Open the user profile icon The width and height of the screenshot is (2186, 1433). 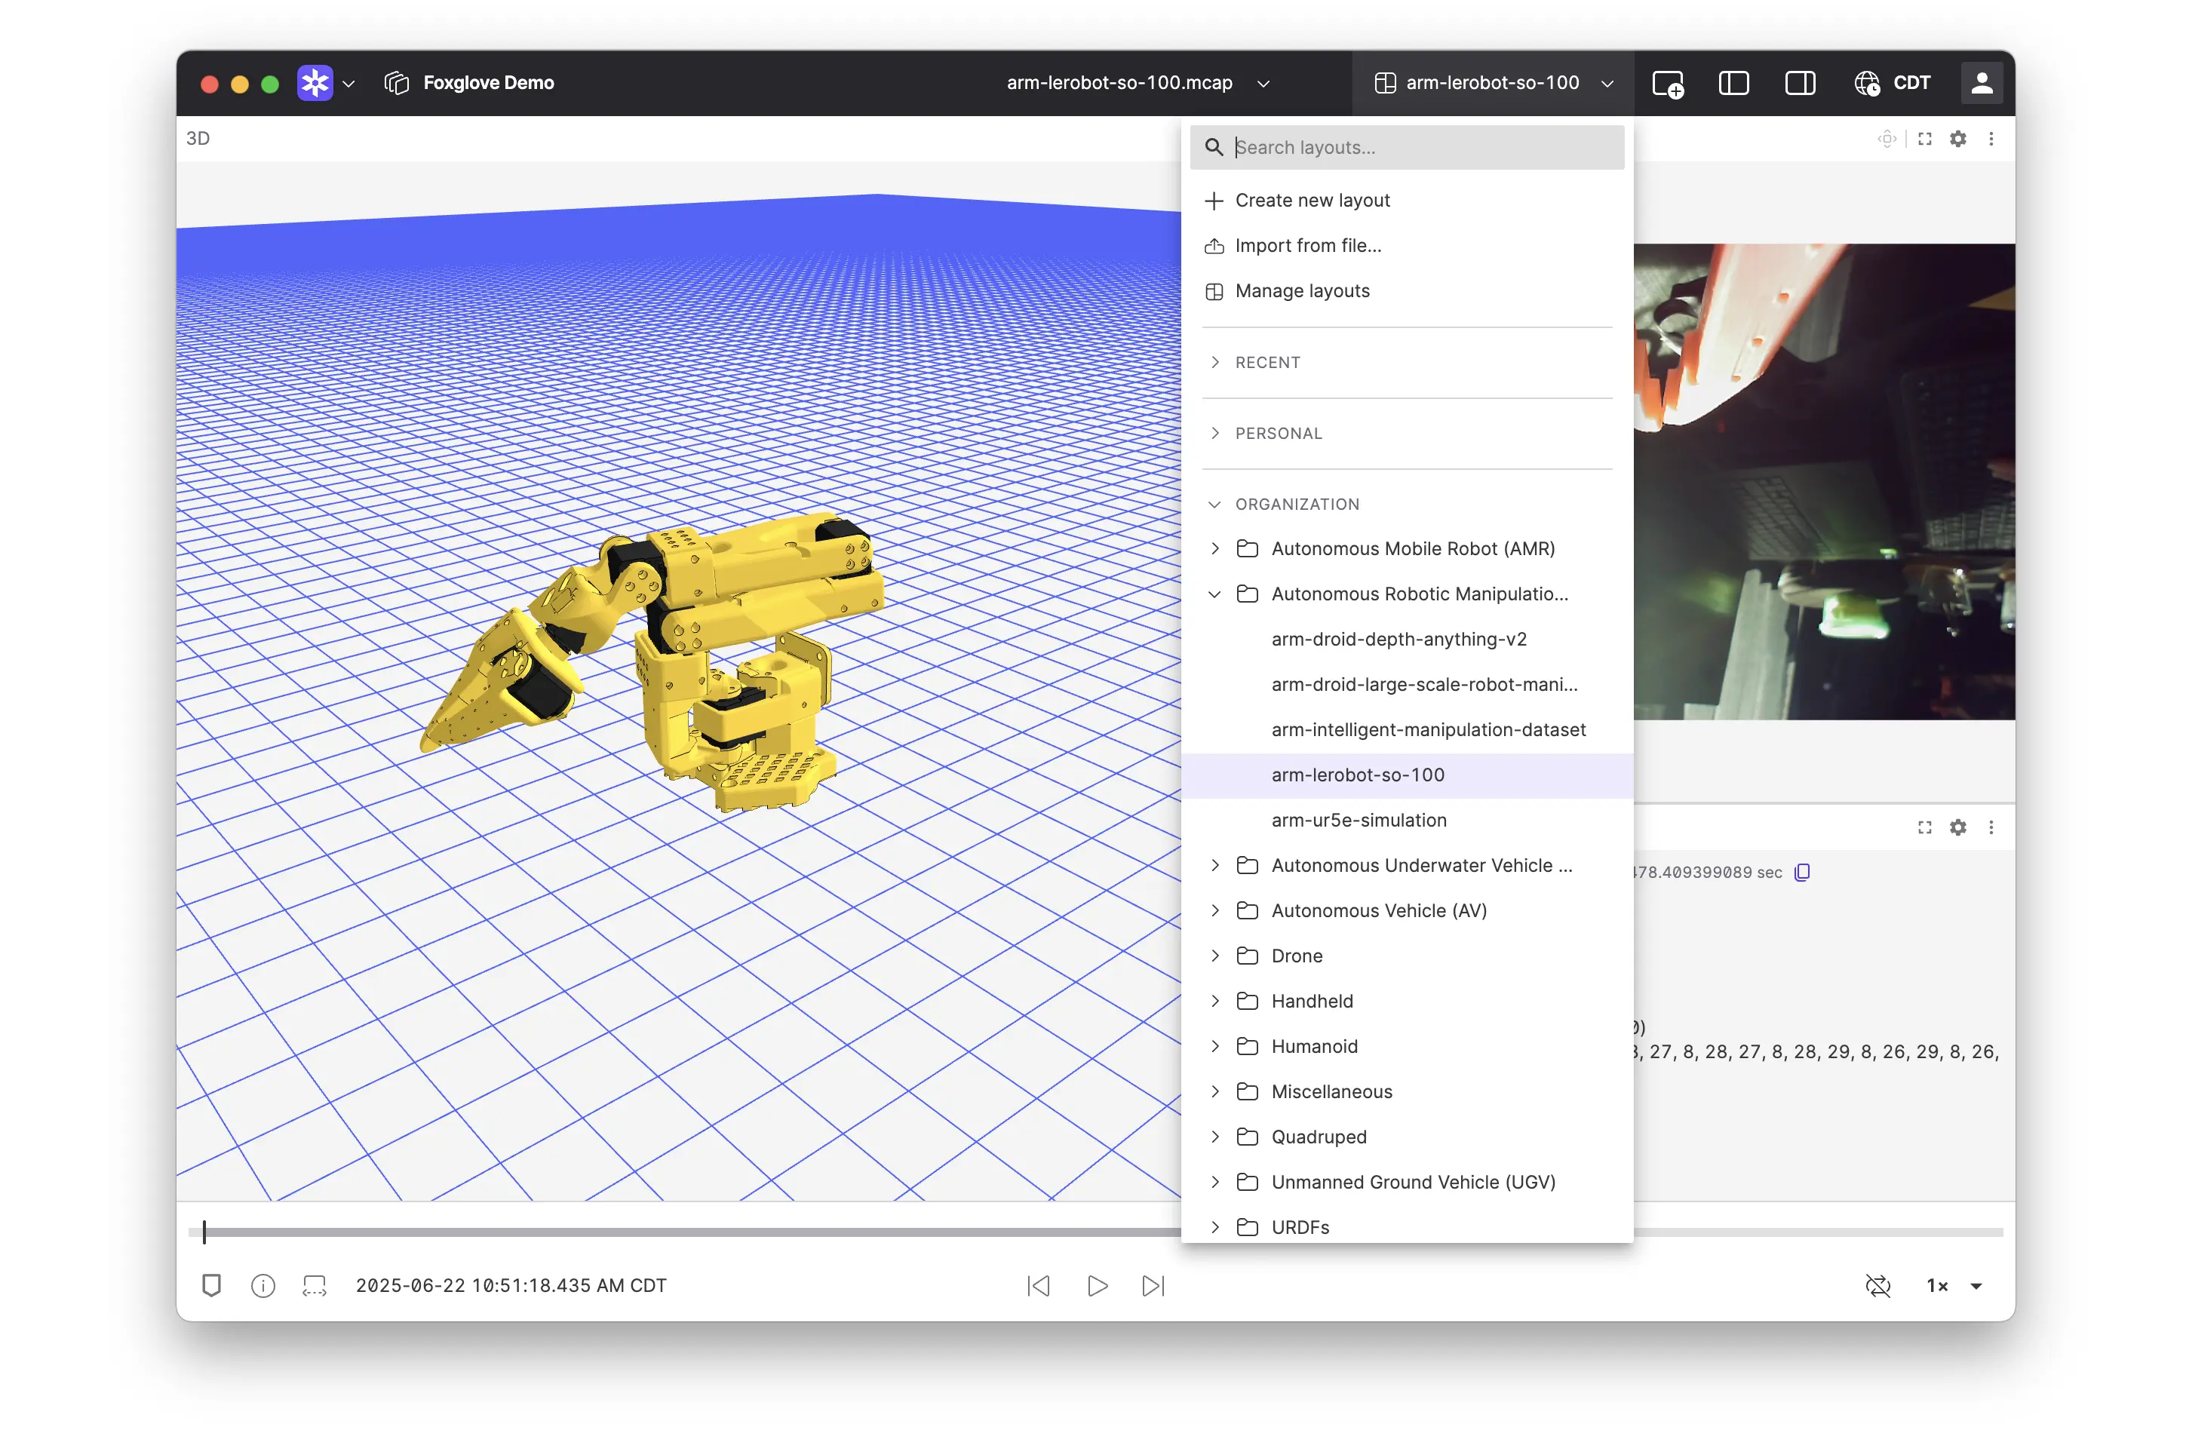point(1981,84)
